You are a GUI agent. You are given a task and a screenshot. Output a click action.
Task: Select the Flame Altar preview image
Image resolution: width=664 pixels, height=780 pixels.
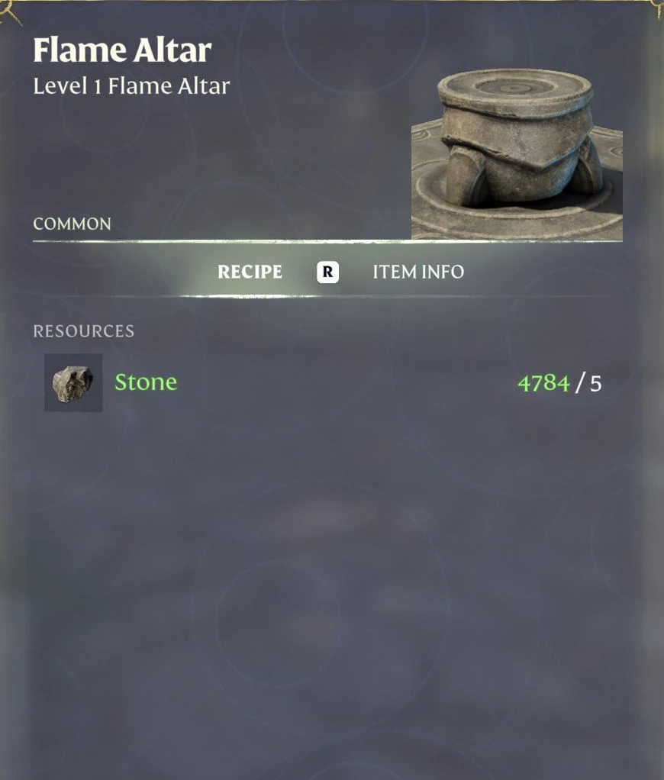[517, 153]
